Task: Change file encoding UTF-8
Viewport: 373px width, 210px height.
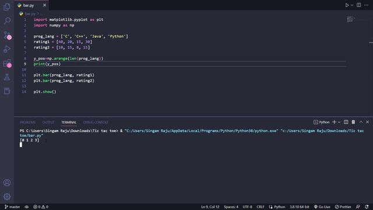Action: pyautogui.click(x=247, y=207)
